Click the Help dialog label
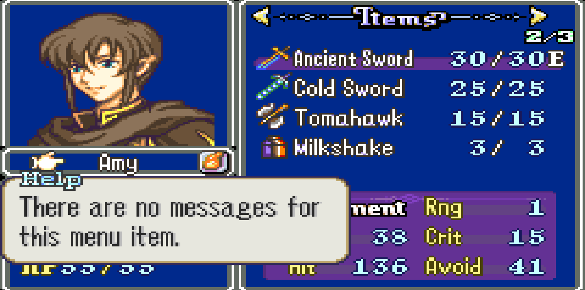The width and height of the screenshot is (585, 290). coord(51,180)
